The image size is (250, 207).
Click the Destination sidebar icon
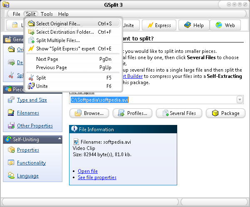11,62
